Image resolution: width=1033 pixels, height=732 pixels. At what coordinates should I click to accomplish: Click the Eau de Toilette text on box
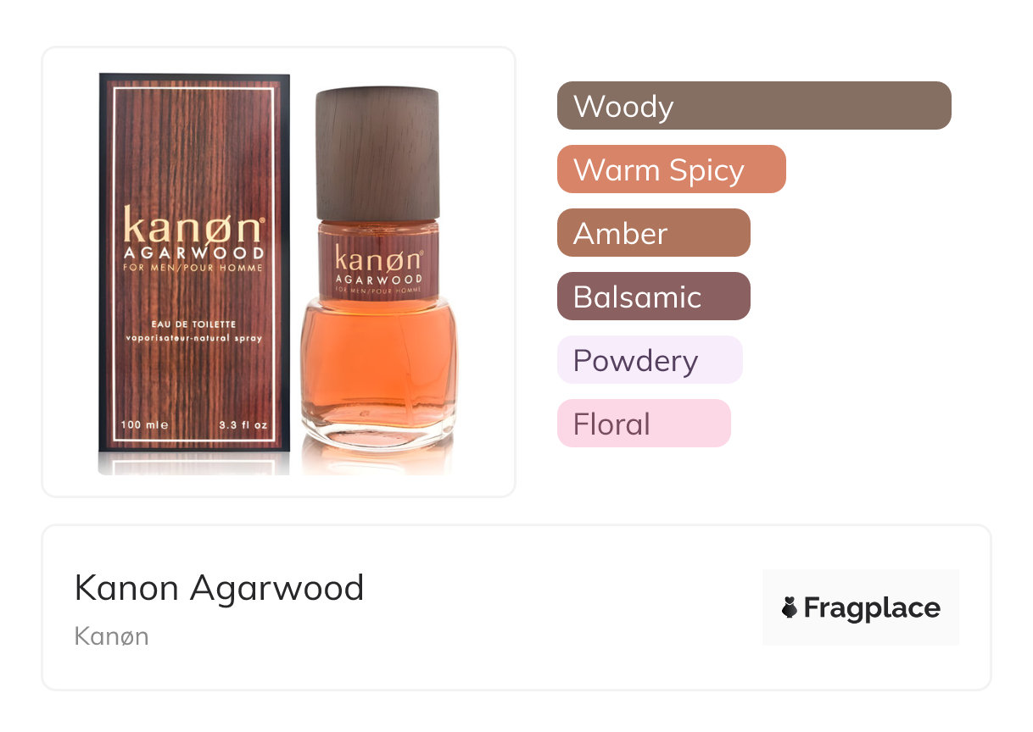click(194, 324)
